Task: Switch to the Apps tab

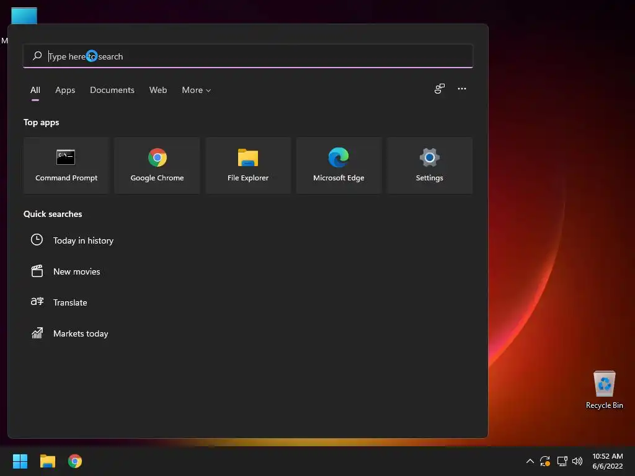Action: (65, 90)
